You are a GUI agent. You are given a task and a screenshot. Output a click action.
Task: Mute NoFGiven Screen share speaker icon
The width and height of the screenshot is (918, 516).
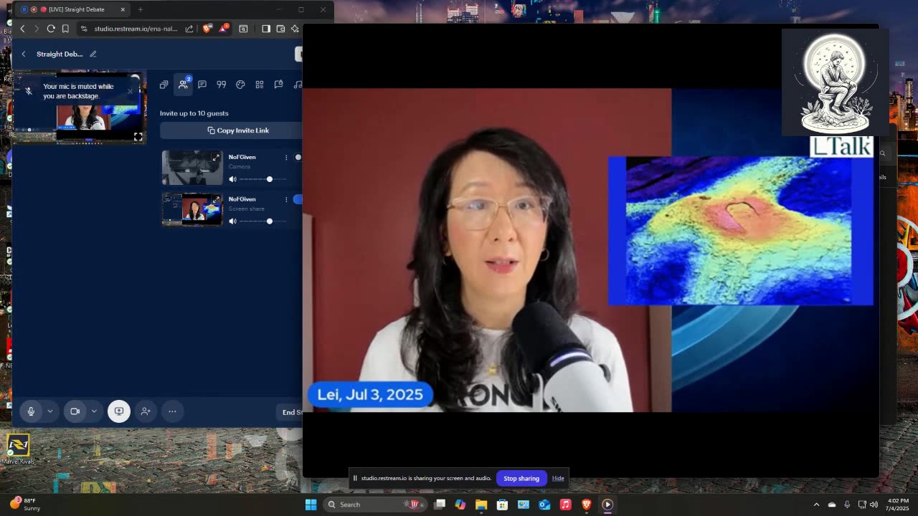point(232,221)
